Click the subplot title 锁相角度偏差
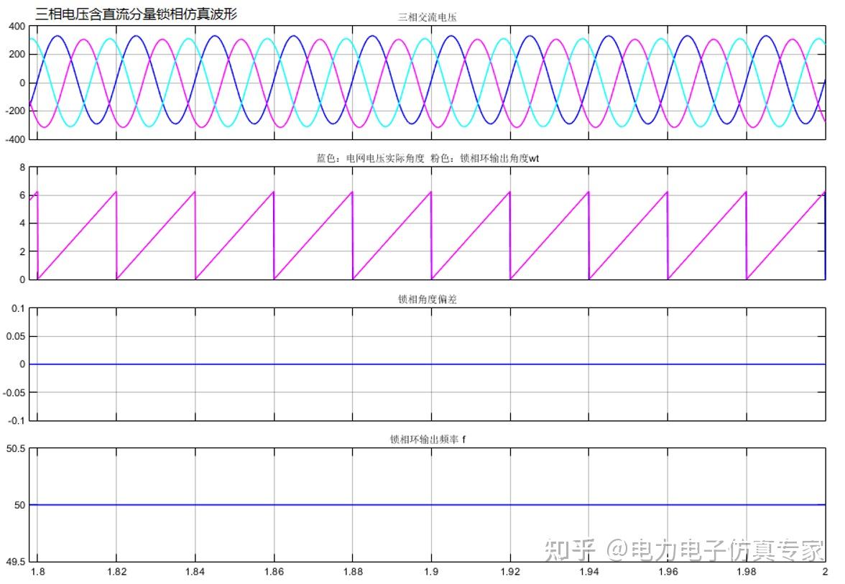The image size is (845, 584). point(428,299)
